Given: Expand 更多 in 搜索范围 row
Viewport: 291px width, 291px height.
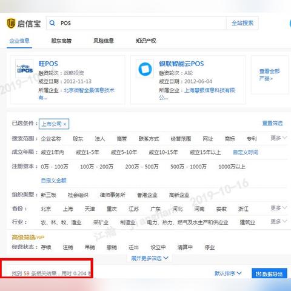Looking at the screenshot, I should click(x=279, y=138).
